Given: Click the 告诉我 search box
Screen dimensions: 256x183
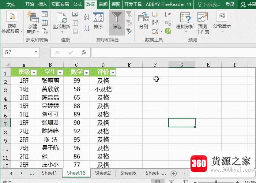Looking at the screenshot, I should click(x=209, y=4).
